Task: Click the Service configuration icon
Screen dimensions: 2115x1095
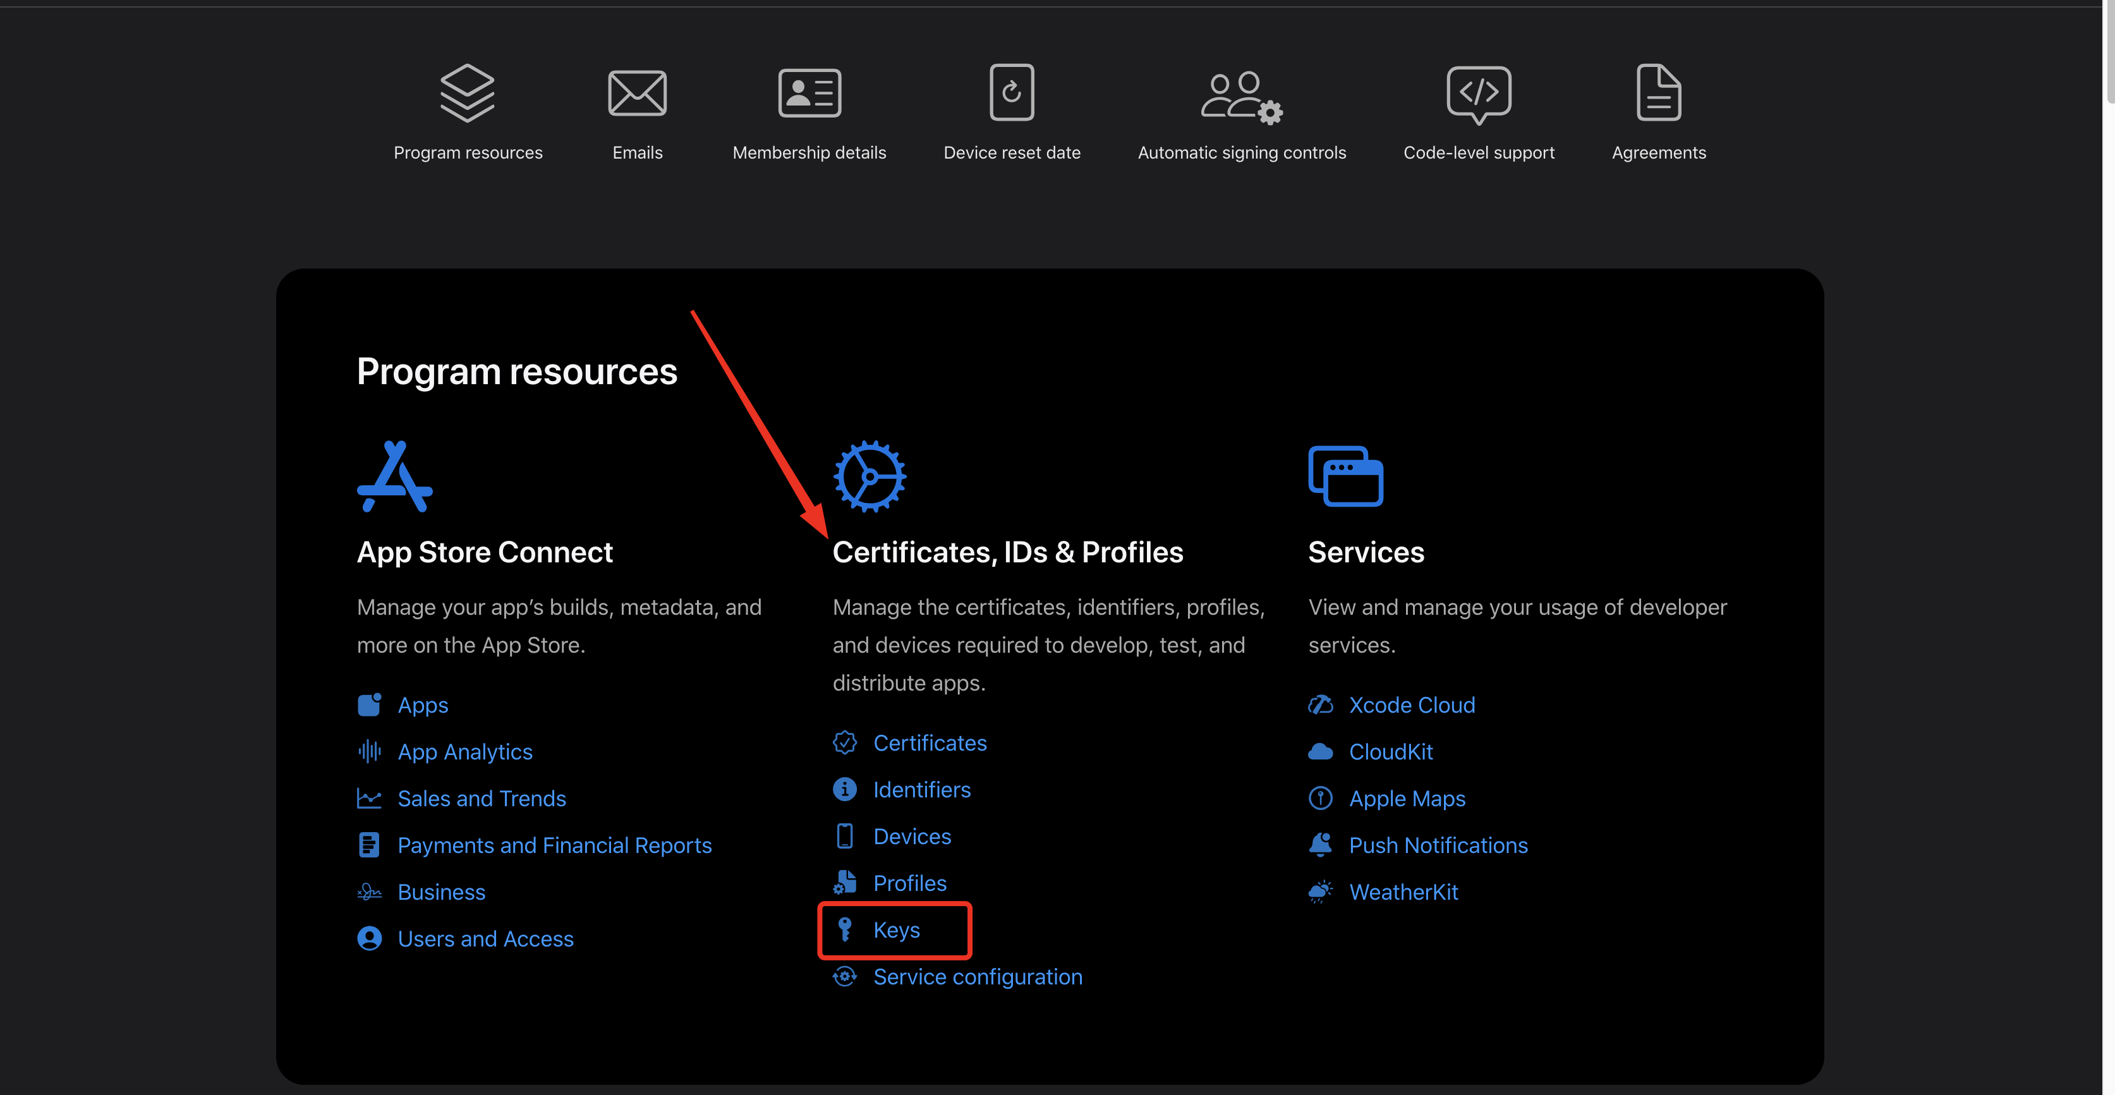Action: [x=845, y=976]
